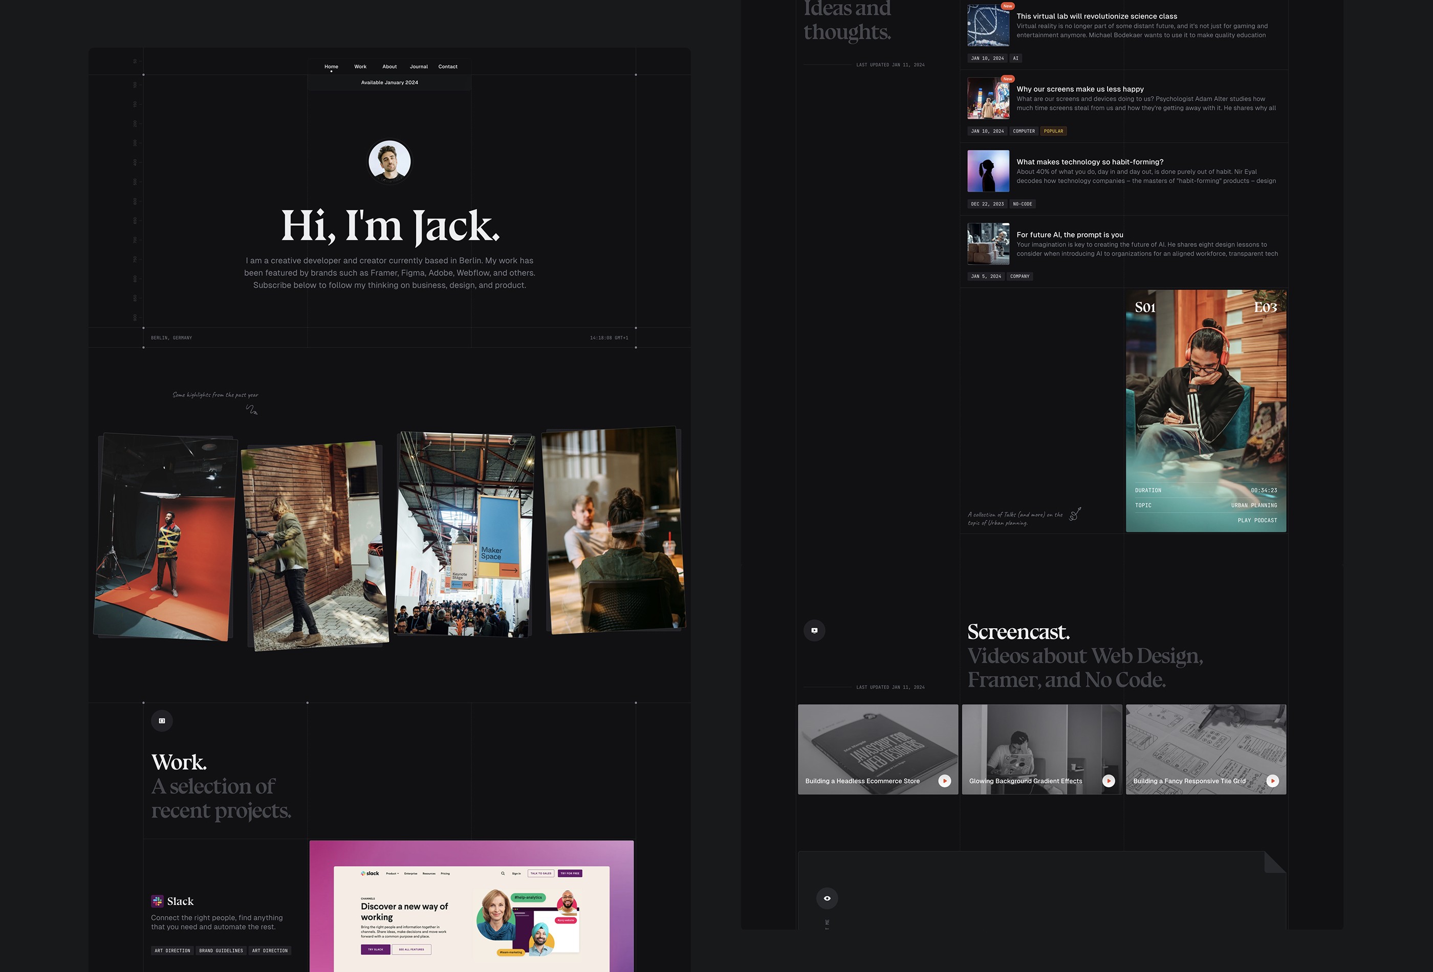
Task: Toggle the eye icon near the page bottom
Action: point(827,898)
